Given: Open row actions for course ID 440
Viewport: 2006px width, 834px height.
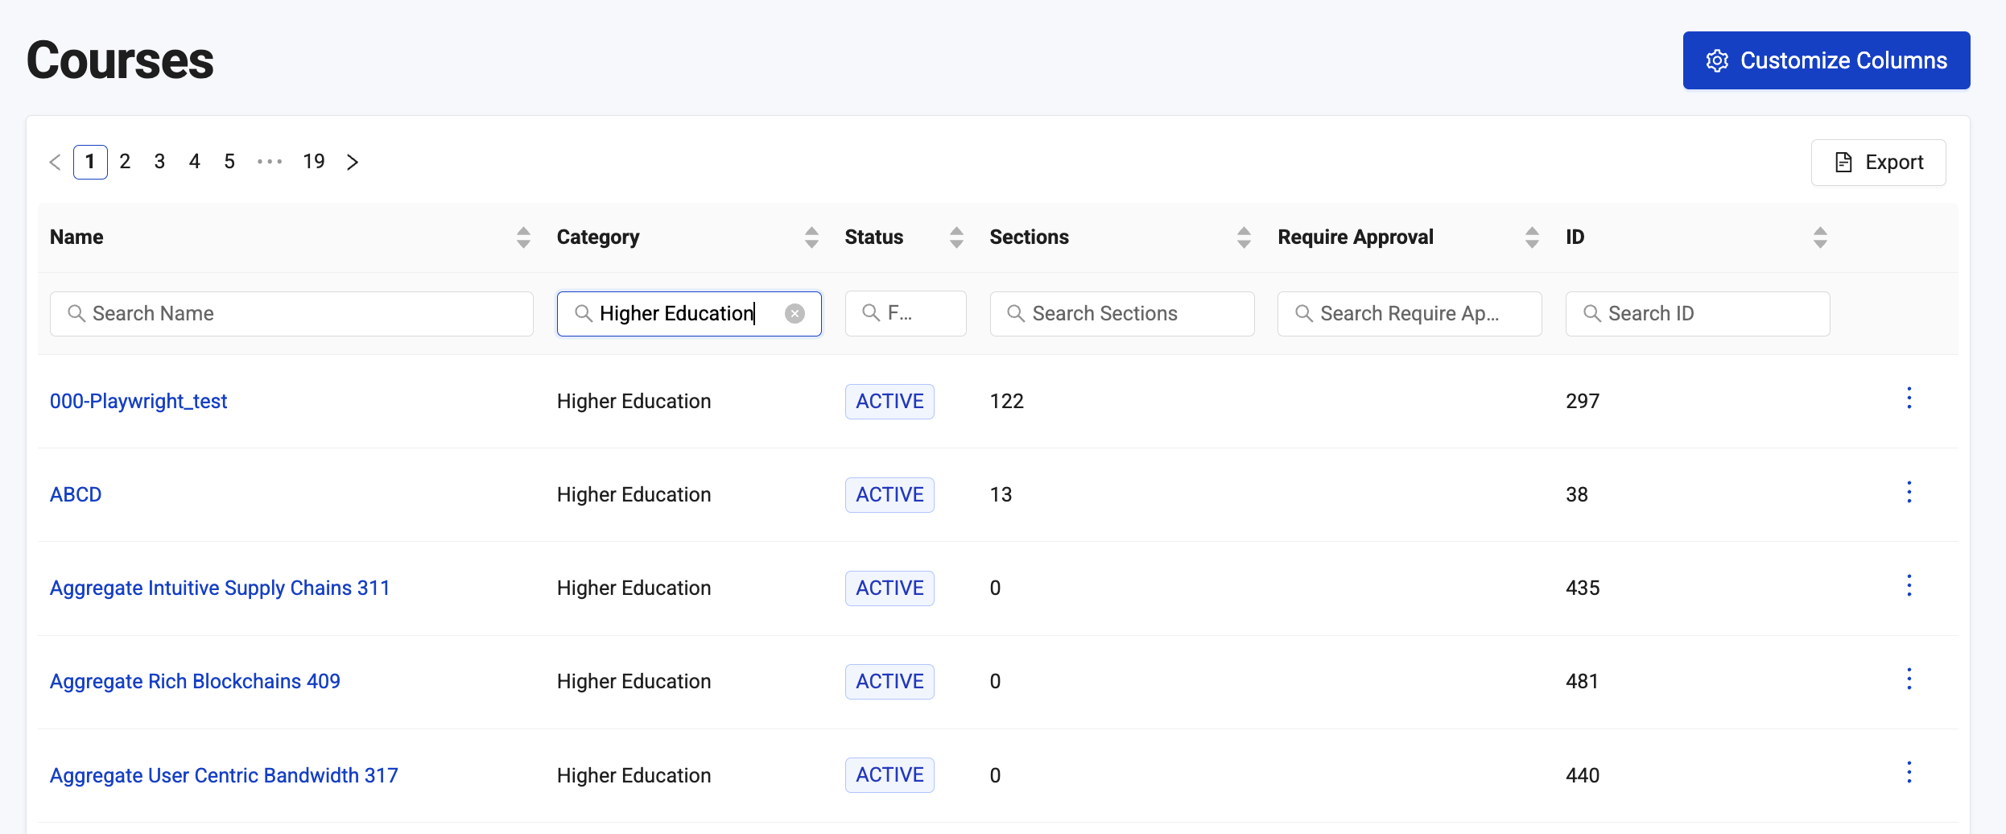Looking at the screenshot, I should click(x=1909, y=773).
